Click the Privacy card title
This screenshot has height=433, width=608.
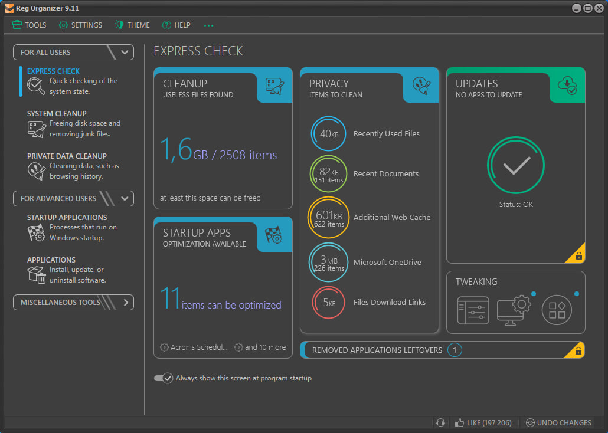pyautogui.click(x=329, y=83)
